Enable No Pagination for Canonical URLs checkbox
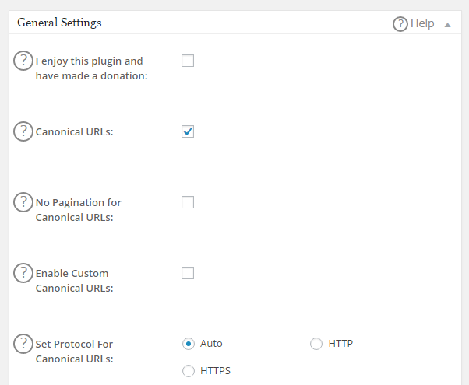The width and height of the screenshot is (469, 385). coord(188,202)
